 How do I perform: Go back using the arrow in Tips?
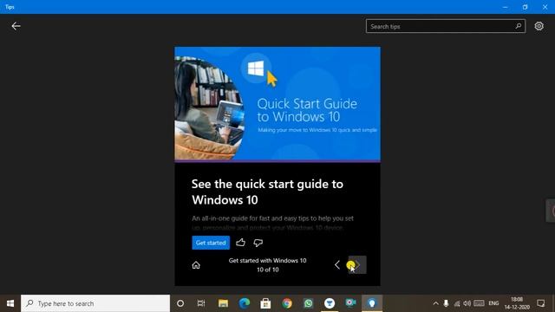(x=16, y=26)
